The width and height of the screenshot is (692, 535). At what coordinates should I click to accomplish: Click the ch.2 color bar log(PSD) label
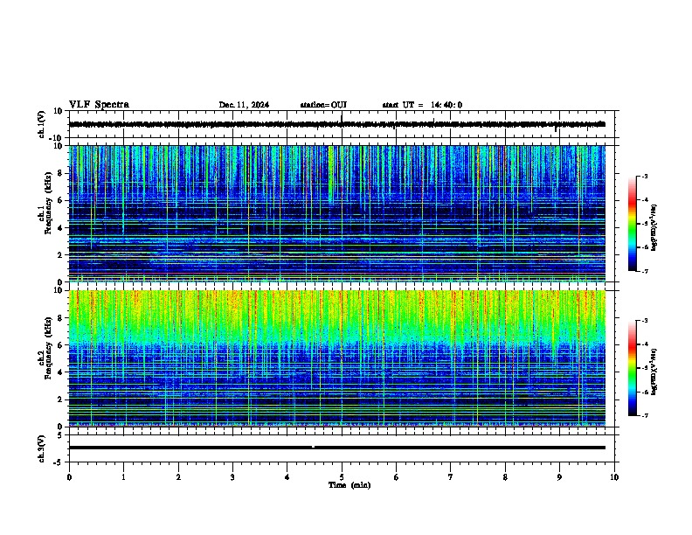click(654, 372)
